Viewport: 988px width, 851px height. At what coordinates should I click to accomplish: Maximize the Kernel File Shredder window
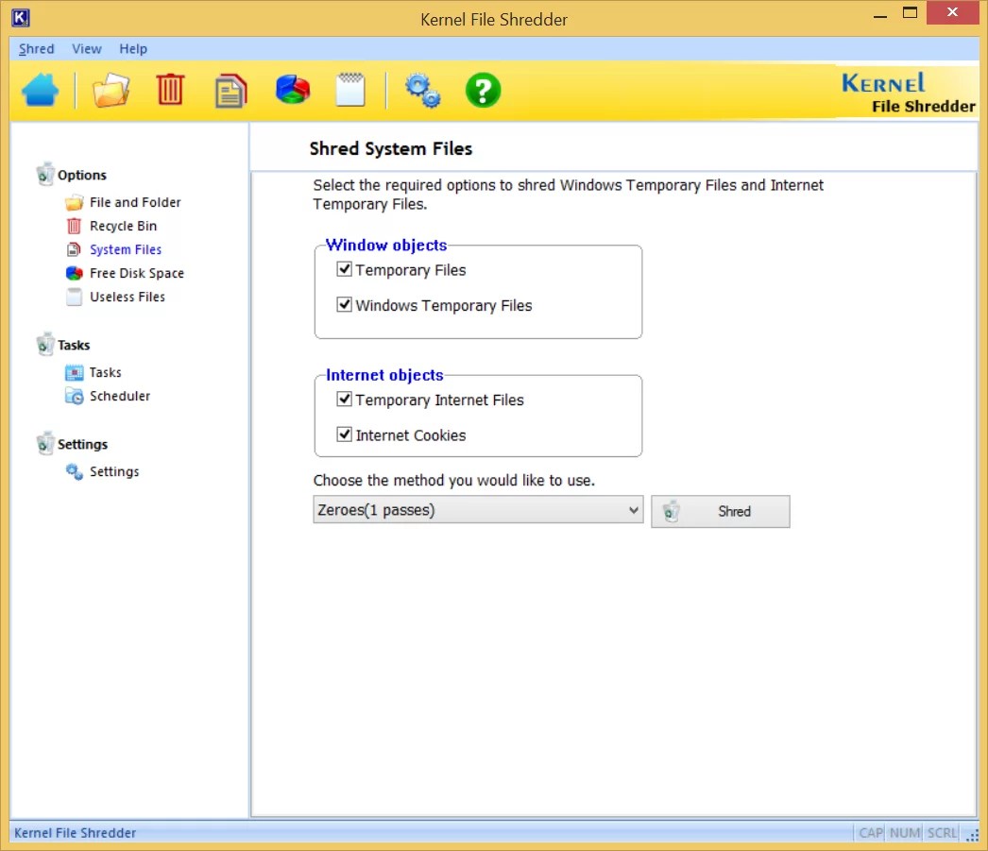(910, 12)
